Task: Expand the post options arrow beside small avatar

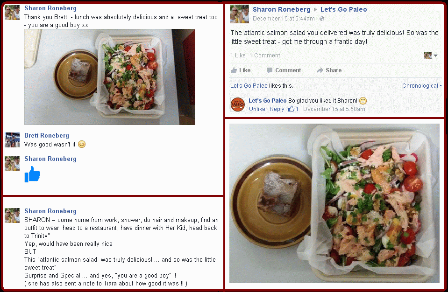Action: point(435,56)
